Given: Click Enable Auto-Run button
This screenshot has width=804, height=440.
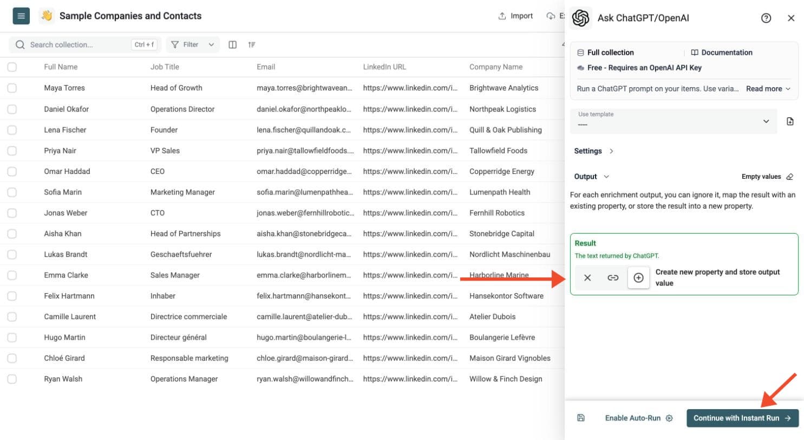Looking at the screenshot, I should click(x=638, y=418).
